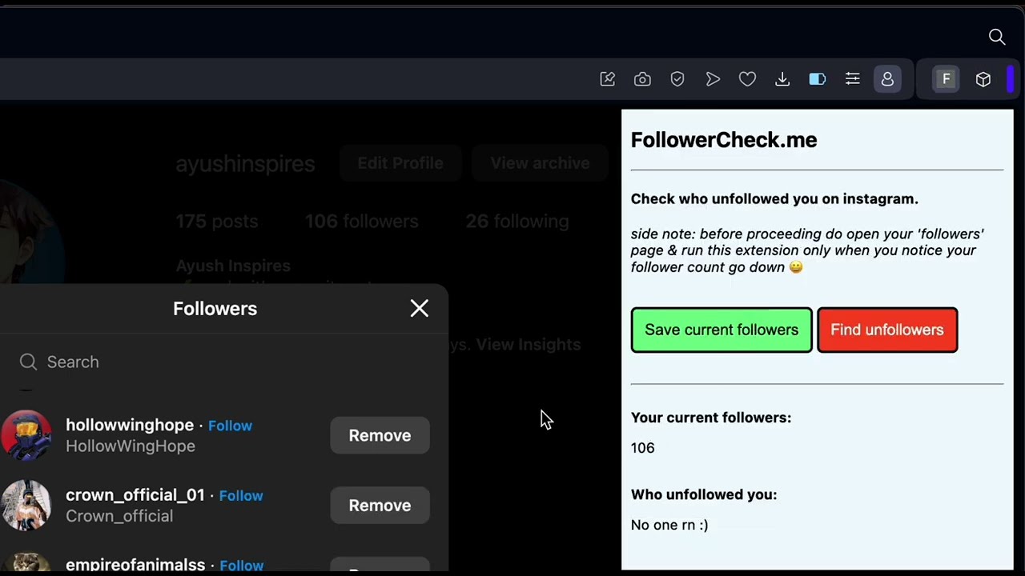Click the heart bookmark icon in toolbar
The height and width of the screenshot is (576, 1025).
coord(747,79)
